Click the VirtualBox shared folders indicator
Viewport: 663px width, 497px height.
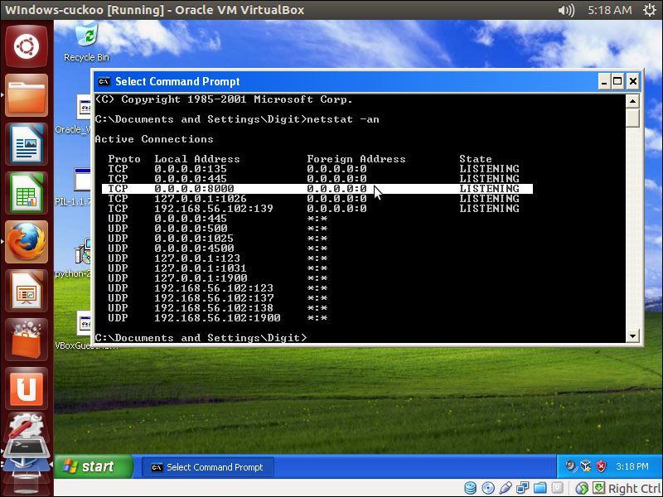pyautogui.click(x=540, y=488)
